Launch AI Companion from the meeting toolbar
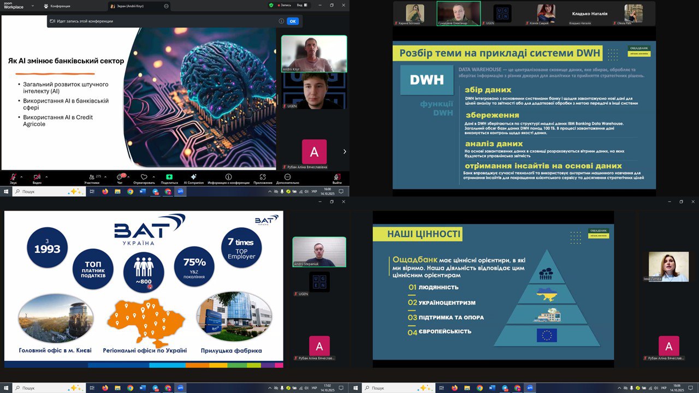 193,178
